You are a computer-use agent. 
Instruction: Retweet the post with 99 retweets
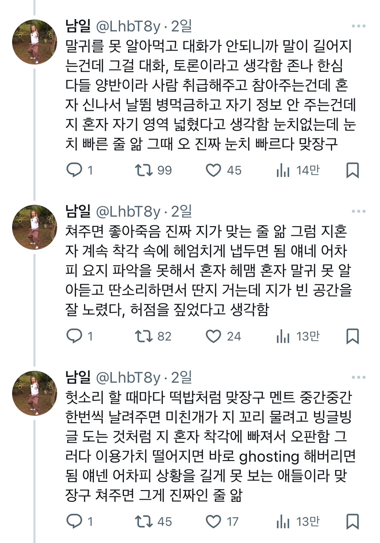point(144,170)
